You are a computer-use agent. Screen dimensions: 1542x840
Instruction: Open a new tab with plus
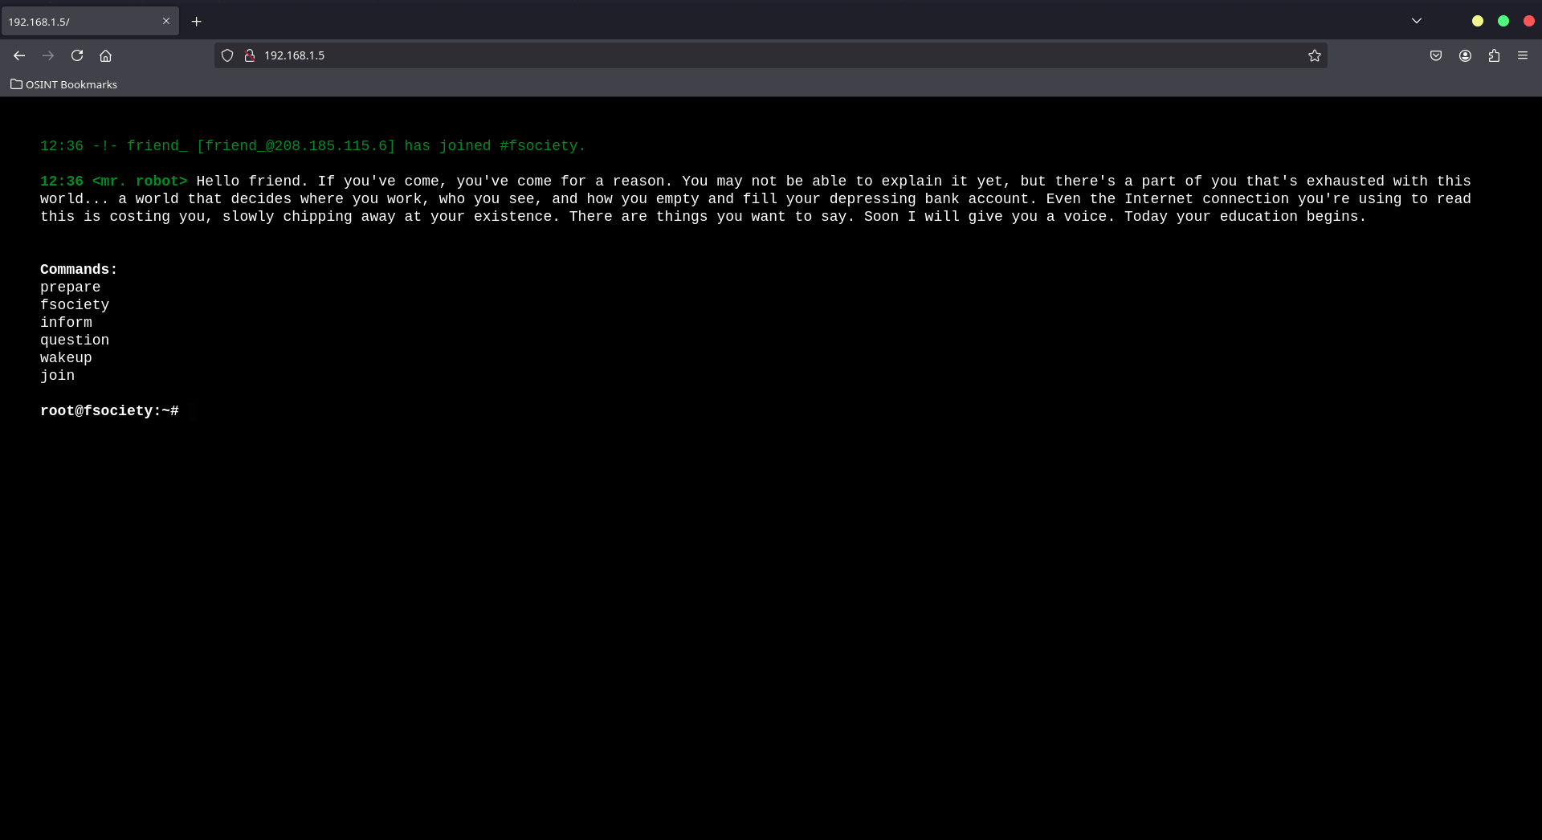coord(196,22)
